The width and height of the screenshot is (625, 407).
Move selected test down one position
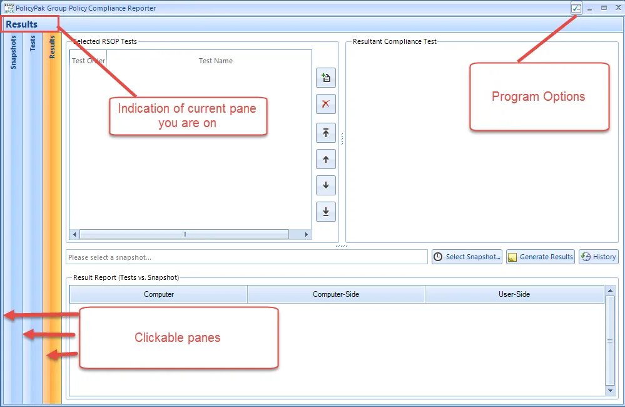point(326,185)
